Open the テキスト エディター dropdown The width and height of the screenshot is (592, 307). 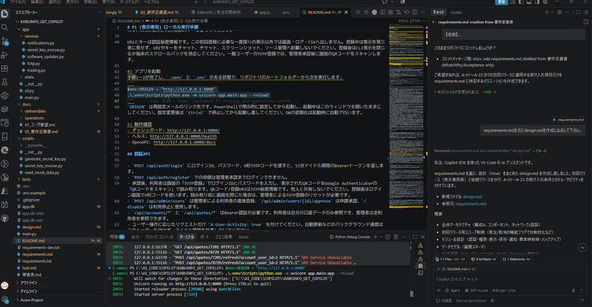[412, 21]
